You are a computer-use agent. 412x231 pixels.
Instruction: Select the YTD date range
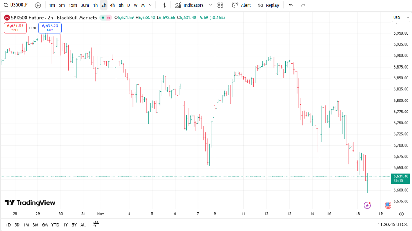tap(55, 224)
